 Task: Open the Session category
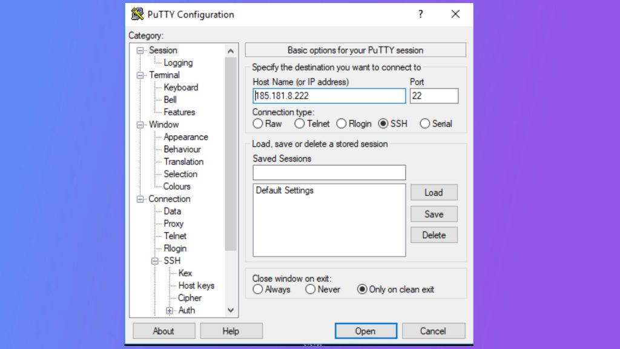point(163,50)
